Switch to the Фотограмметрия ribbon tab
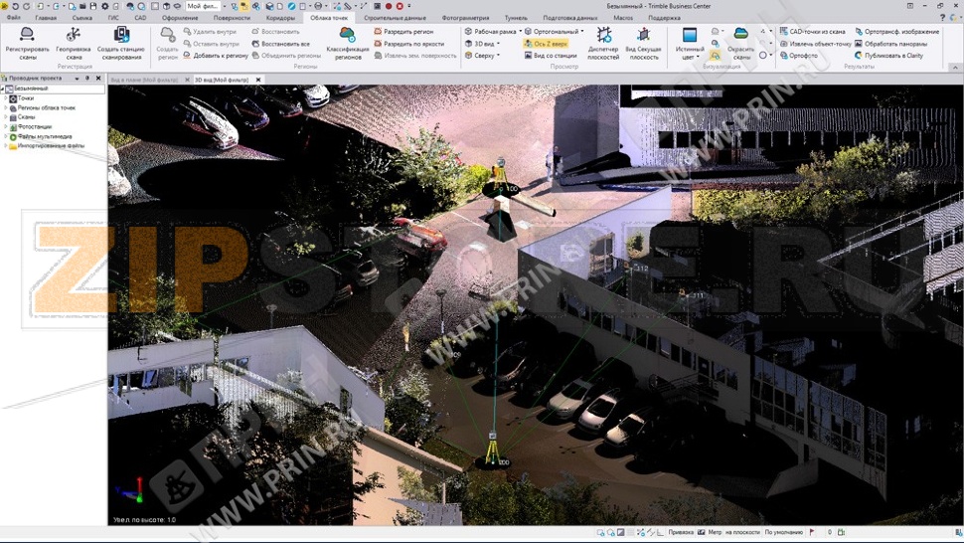The width and height of the screenshot is (964, 543). [465, 18]
